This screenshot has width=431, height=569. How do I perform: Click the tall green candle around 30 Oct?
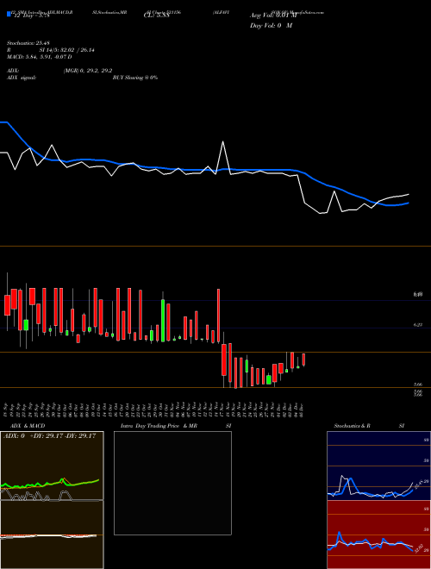163,320
